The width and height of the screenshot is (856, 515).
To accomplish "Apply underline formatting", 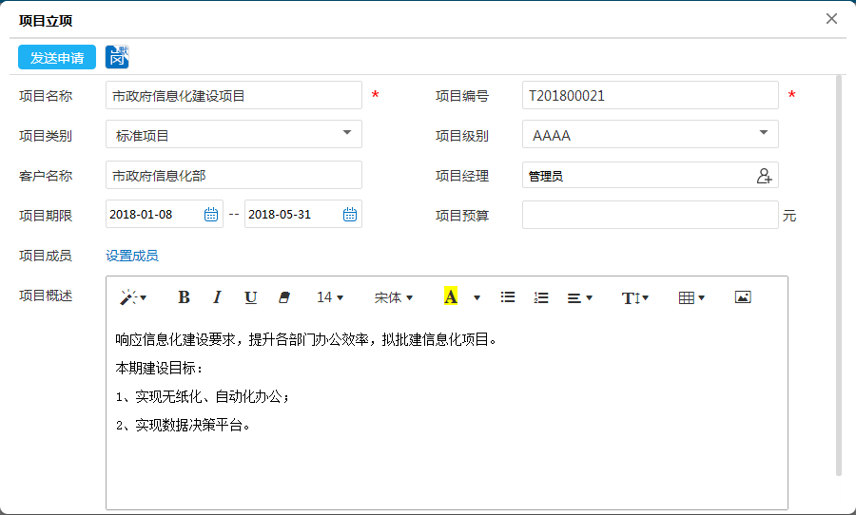I will [x=250, y=297].
